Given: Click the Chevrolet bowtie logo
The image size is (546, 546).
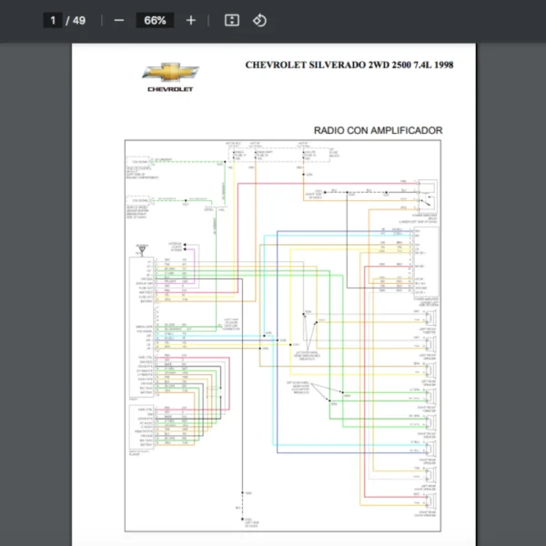Looking at the screenshot, I should click(171, 72).
